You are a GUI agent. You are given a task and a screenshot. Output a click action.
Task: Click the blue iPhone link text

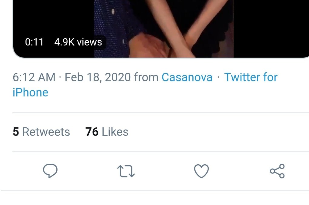pos(30,92)
